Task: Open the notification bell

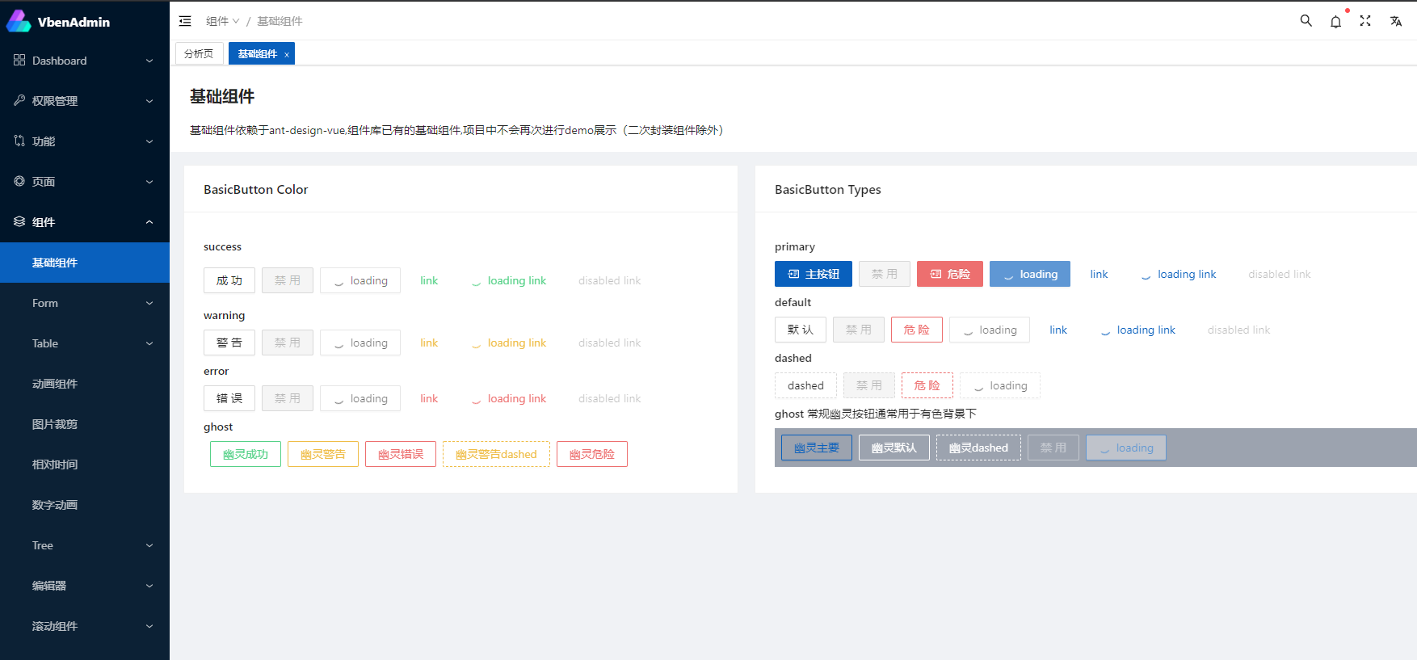Action: pos(1335,22)
